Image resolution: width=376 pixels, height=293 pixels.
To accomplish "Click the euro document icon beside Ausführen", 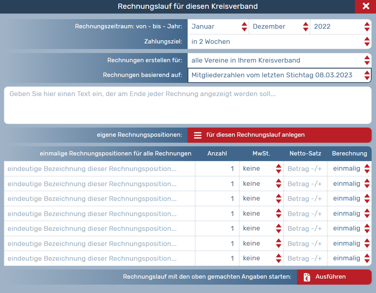I will tap(307, 277).
